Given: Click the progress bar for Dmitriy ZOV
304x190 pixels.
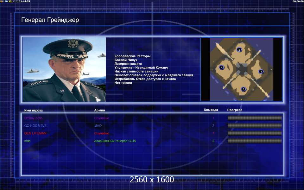Looking at the screenshot, I should [x=254, y=118].
